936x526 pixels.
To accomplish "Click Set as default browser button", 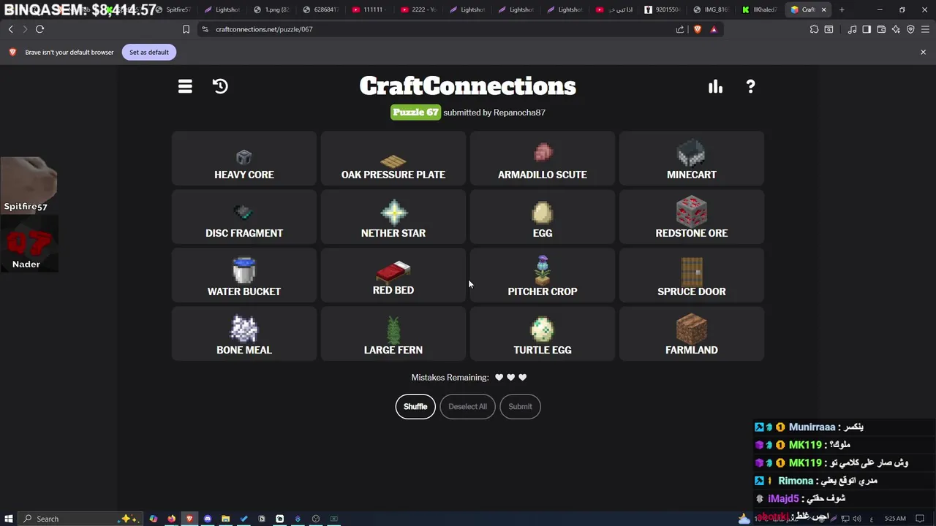I will [149, 52].
